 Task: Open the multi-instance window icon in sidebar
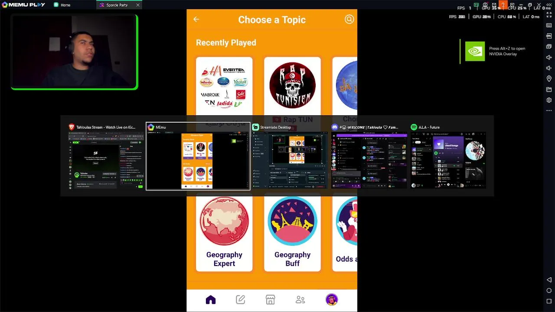(x=549, y=47)
